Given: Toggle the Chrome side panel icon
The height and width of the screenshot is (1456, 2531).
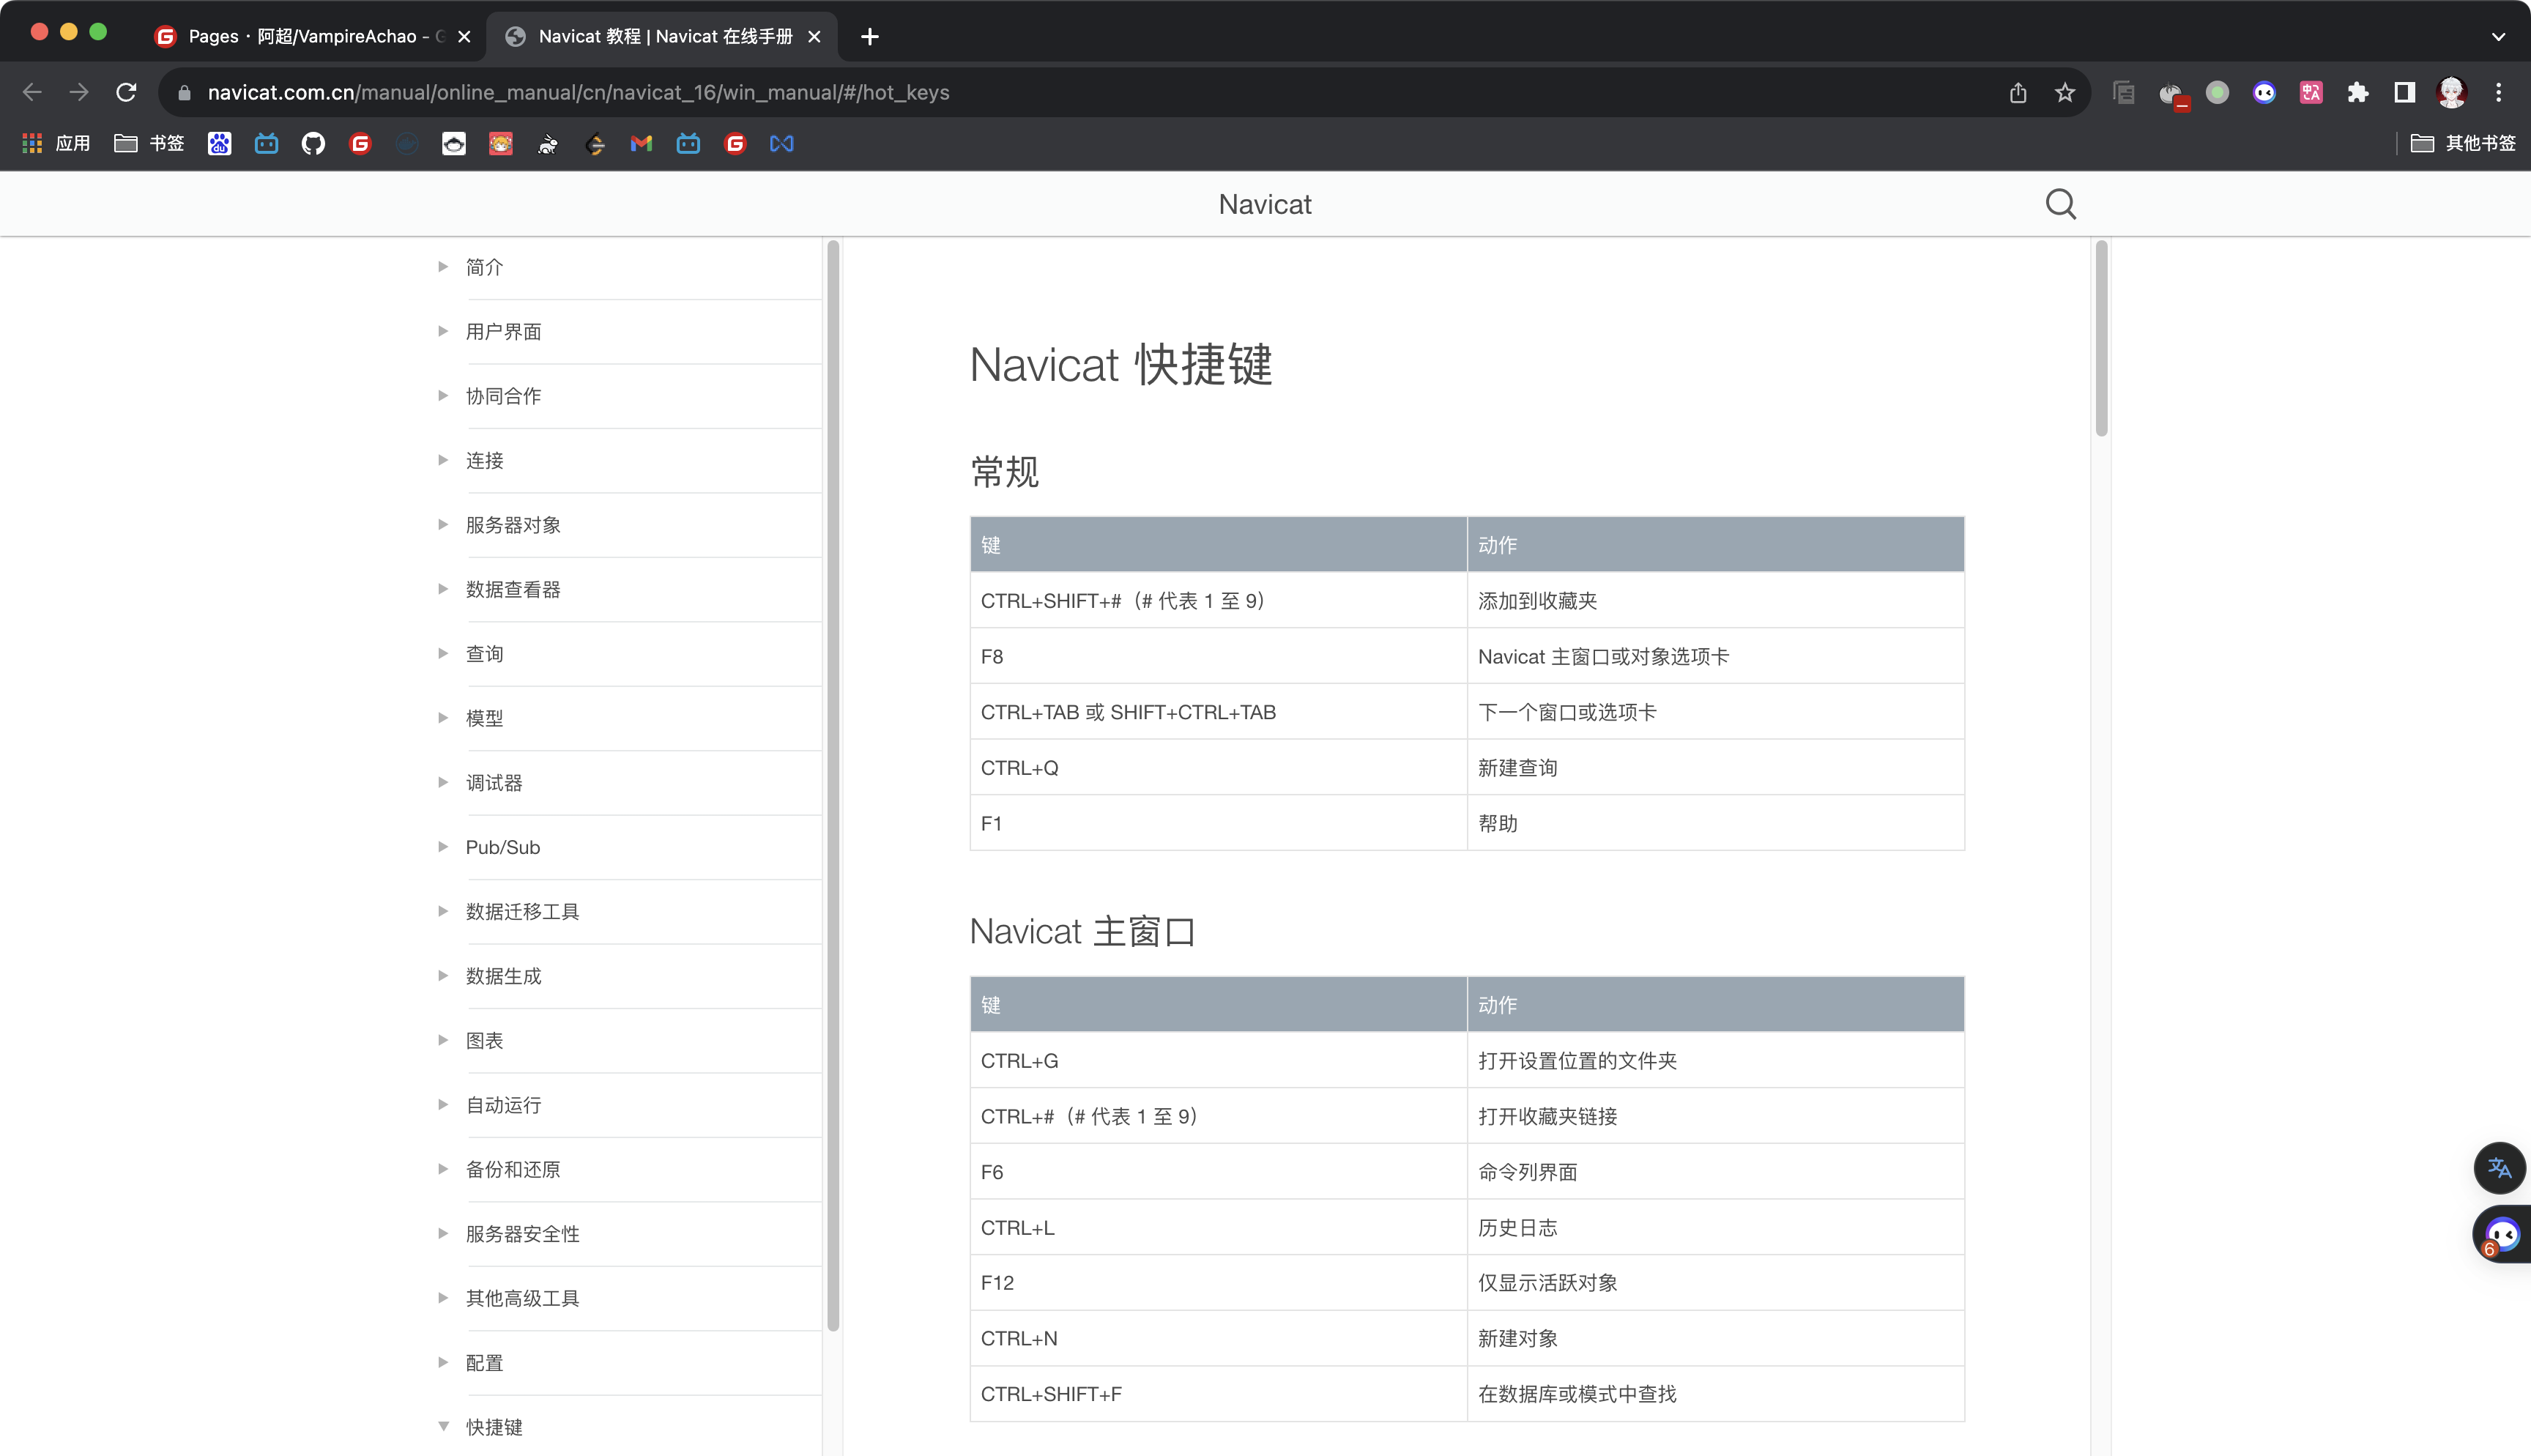Looking at the screenshot, I should (2405, 92).
